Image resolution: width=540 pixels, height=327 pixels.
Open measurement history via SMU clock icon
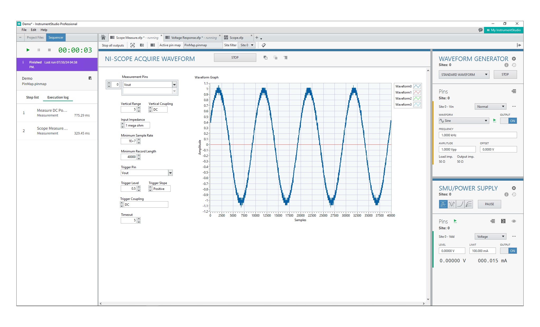coord(514,194)
